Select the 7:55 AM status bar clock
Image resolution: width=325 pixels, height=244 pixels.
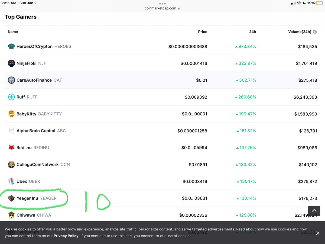(x=9, y=3)
